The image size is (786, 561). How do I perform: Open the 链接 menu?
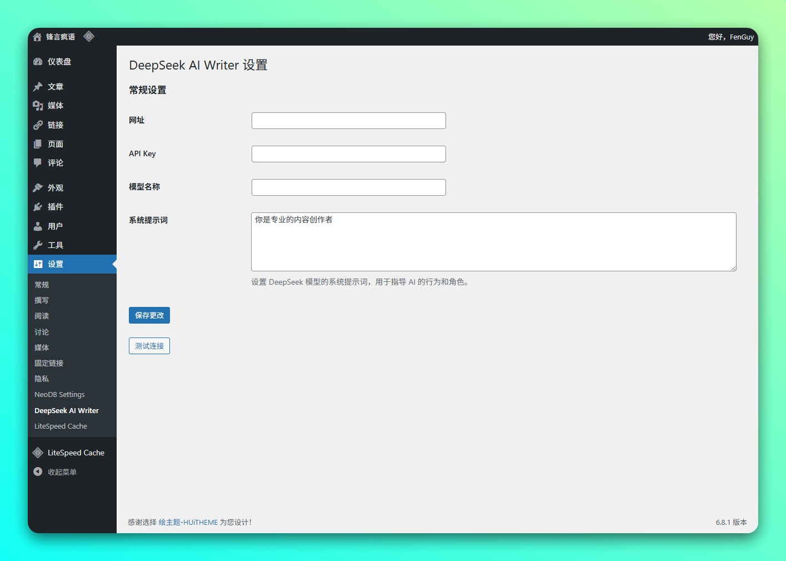[72, 125]
